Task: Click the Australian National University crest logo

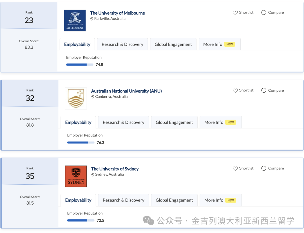Action: coord(76,98)
